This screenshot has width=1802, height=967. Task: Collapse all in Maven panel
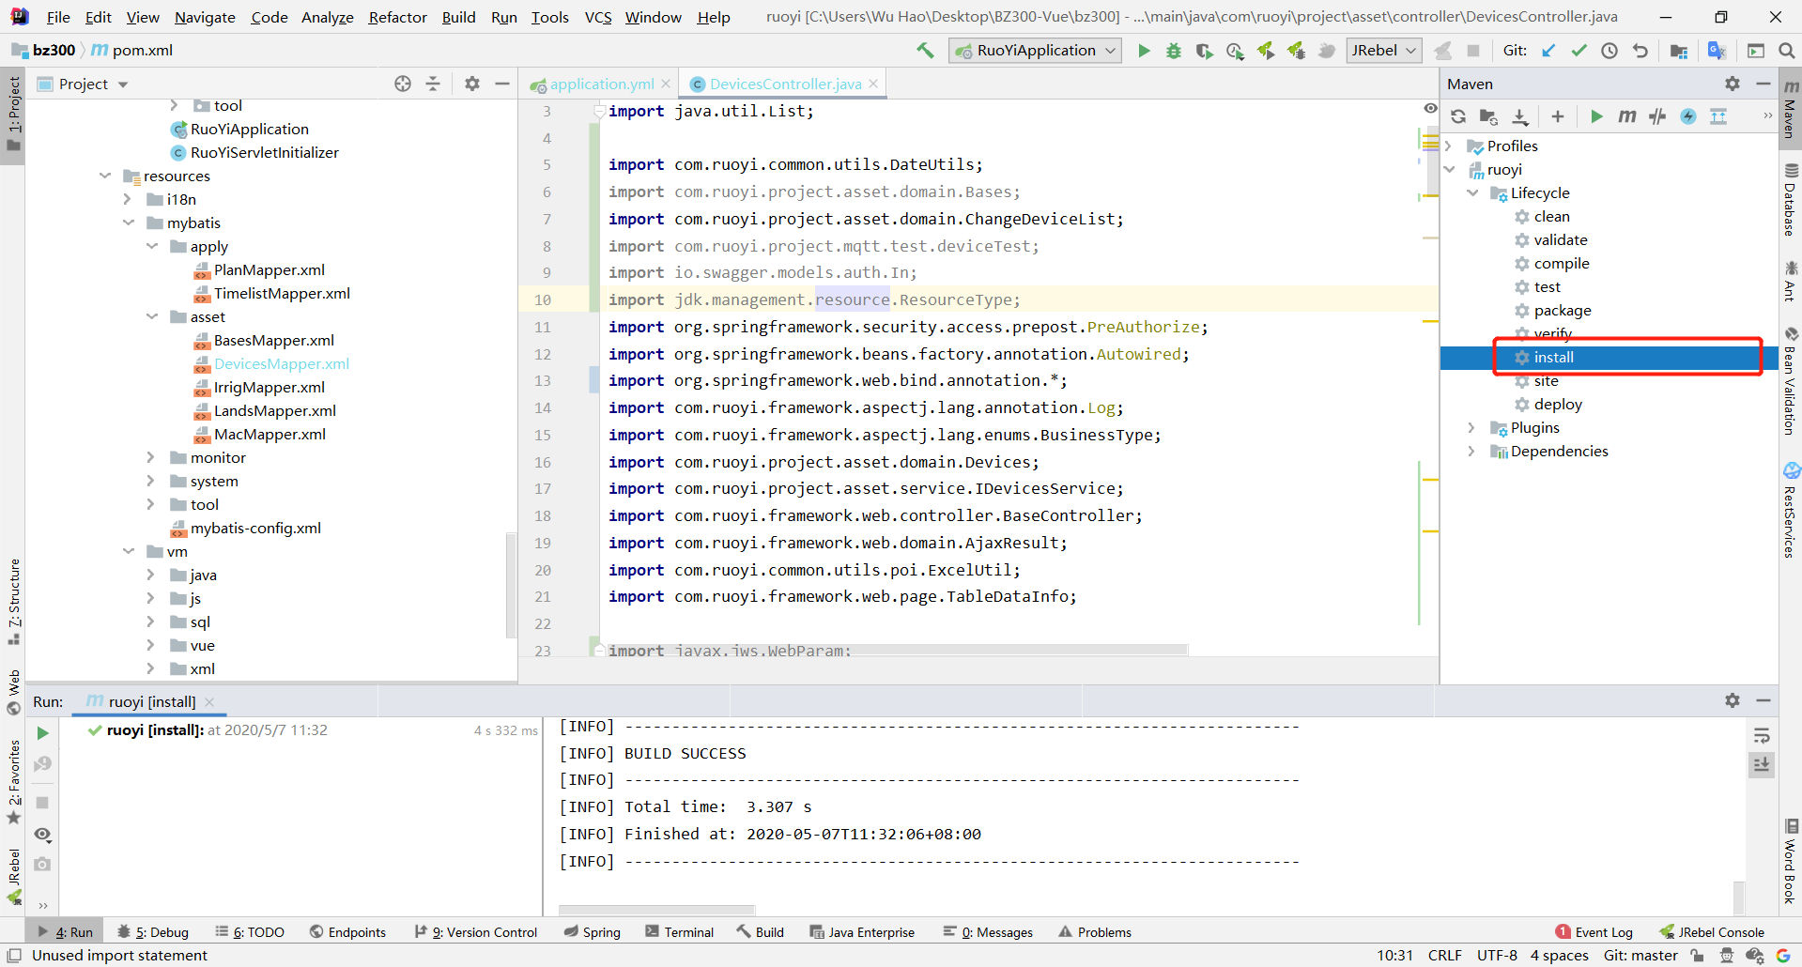[x=1718, y=116]
